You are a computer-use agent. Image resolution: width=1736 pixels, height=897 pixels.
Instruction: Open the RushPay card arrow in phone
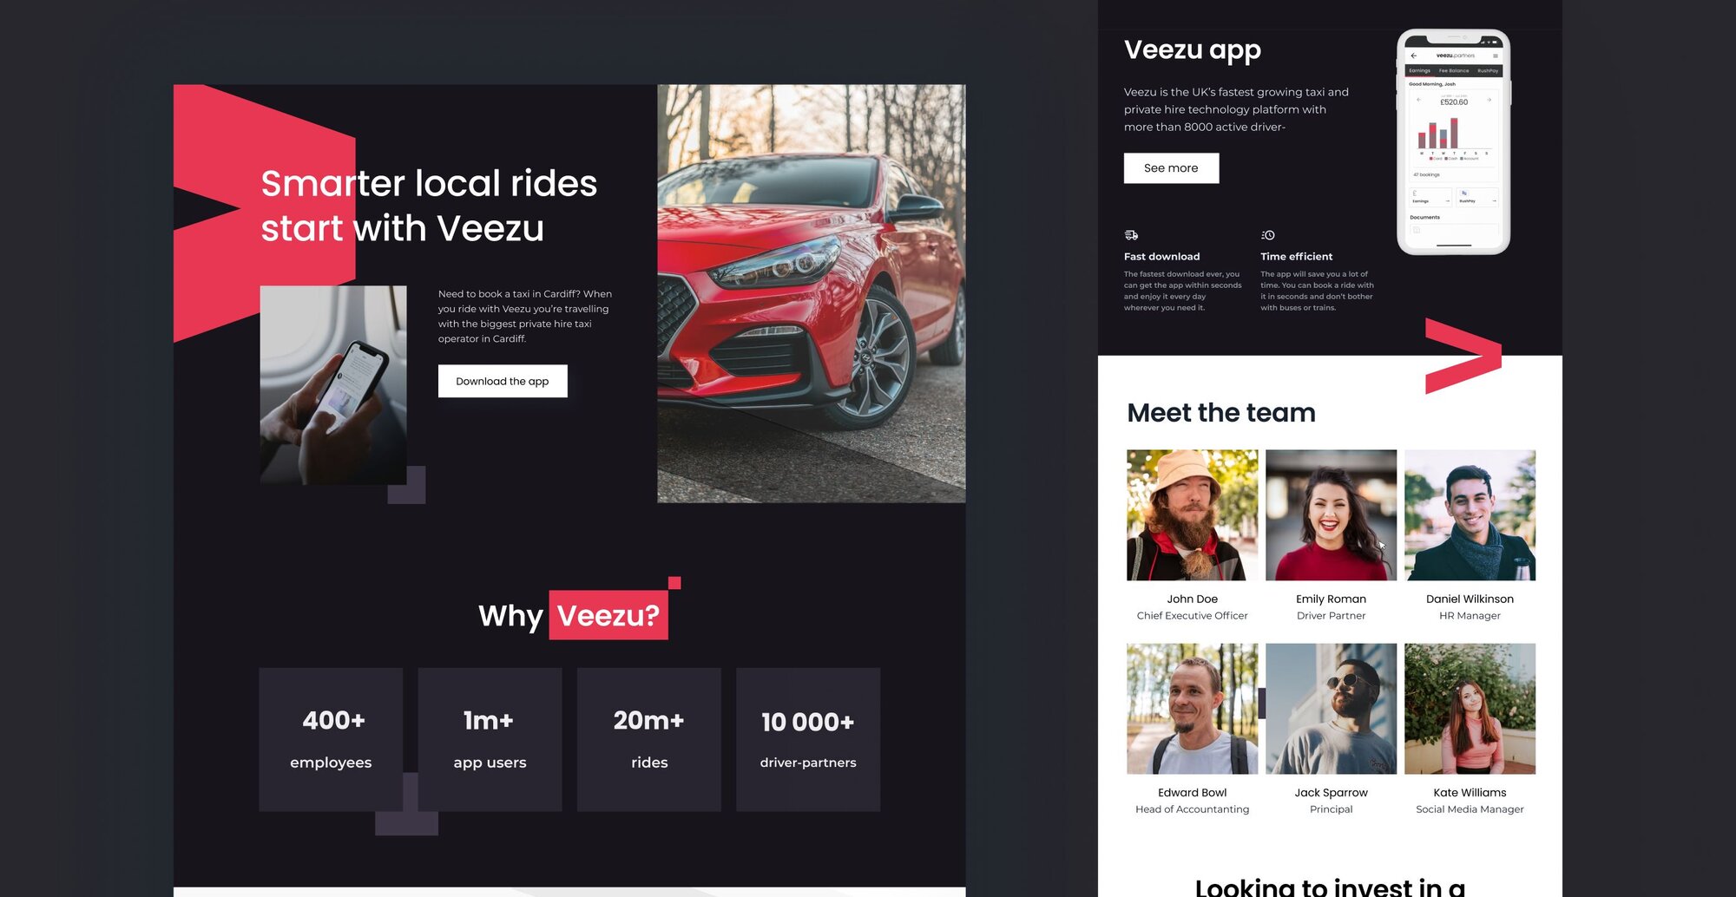click(x=1494, y=200)
